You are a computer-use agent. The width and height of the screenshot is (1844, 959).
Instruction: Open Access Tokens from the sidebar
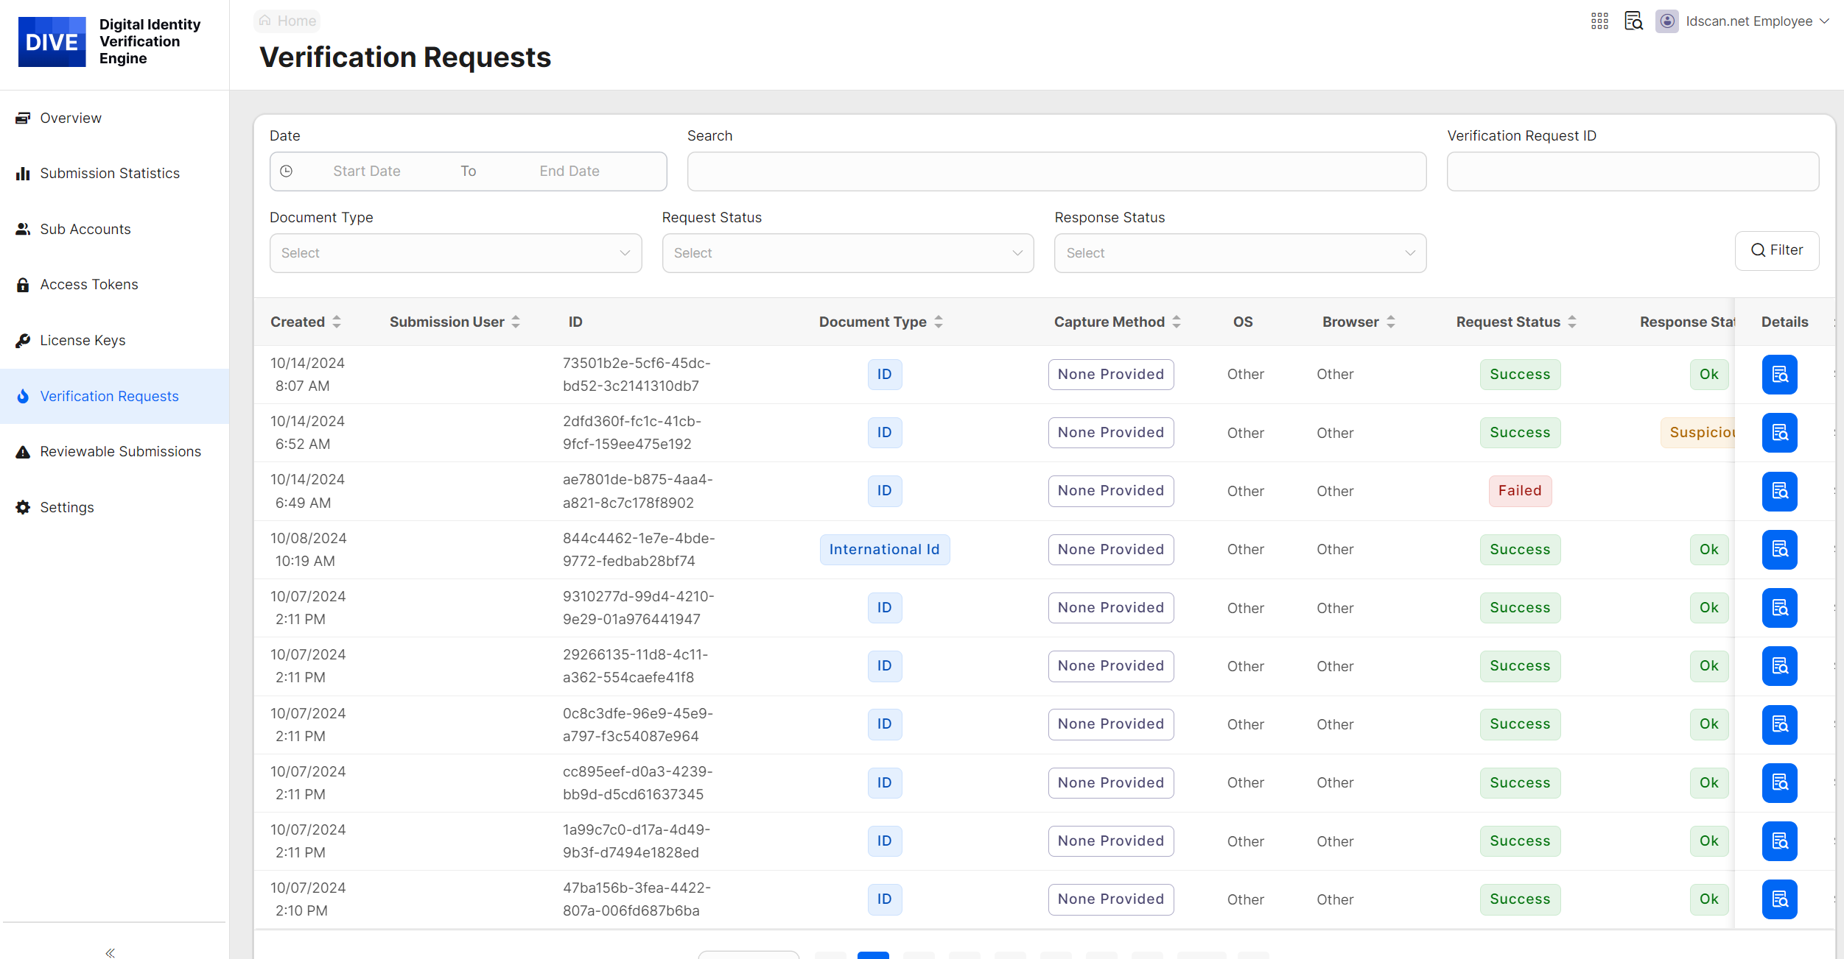[x=88, y=285]
